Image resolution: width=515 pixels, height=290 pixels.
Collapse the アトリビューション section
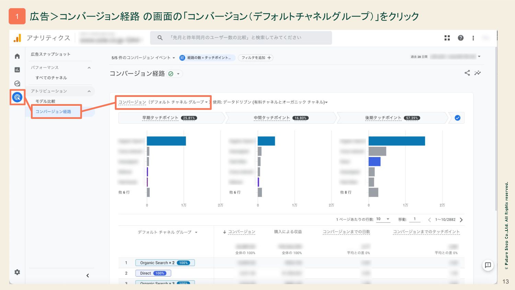tap(89, 91)
